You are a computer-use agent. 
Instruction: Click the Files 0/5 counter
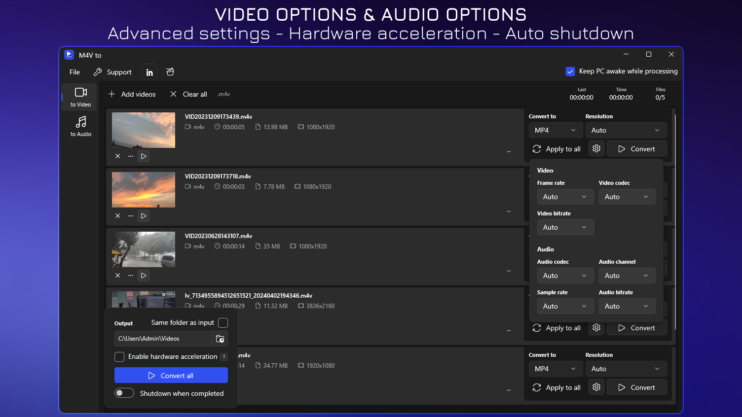(661, 94)
